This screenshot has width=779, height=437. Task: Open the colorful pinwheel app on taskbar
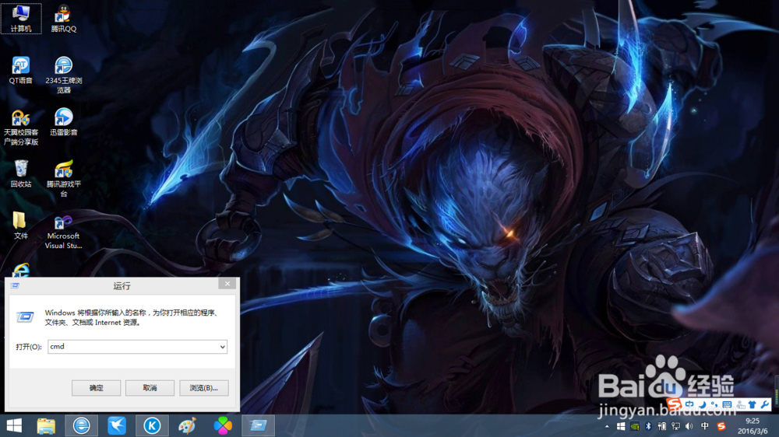click(x=223, y=425)
